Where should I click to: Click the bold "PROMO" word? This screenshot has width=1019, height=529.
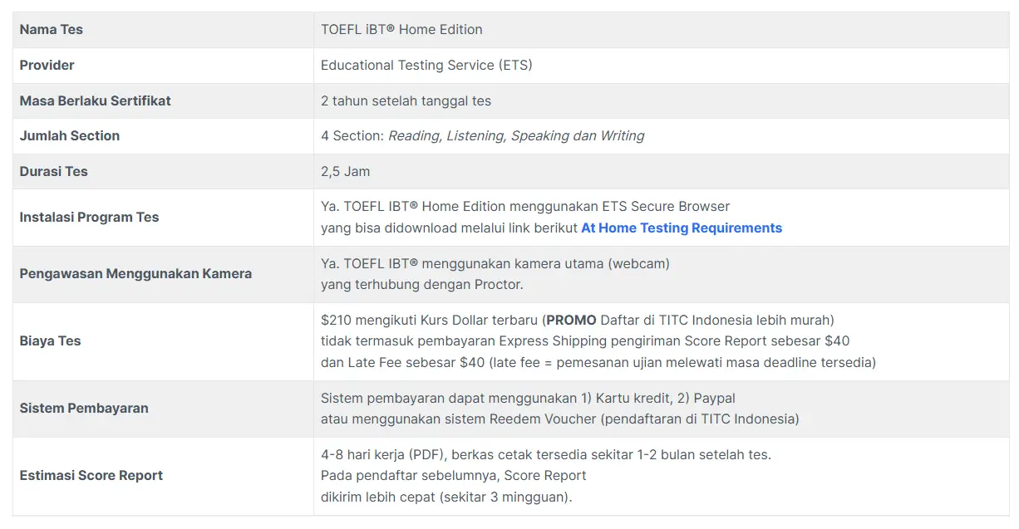click(x=571, y=321)
